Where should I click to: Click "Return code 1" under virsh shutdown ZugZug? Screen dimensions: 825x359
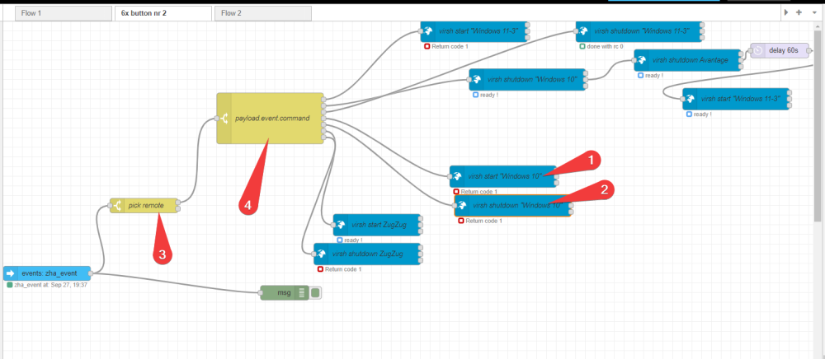(x=343, y=269)
